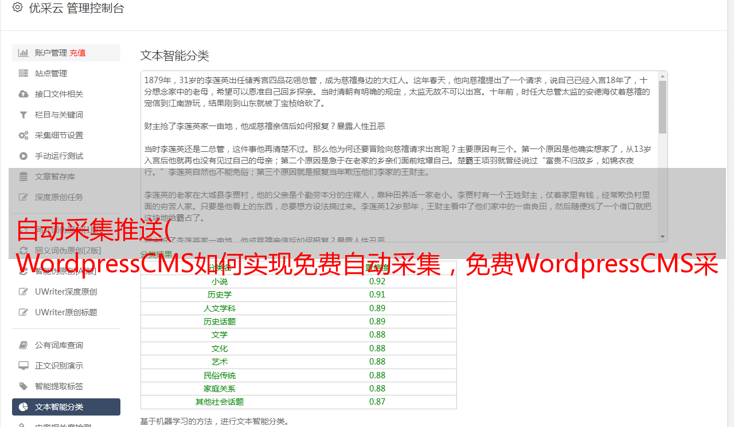The height and width of the screenshot is (427, 734).
Task: Click the text area scrollbar up arrow
Action: pyautogui.click(x=663, y=76)
